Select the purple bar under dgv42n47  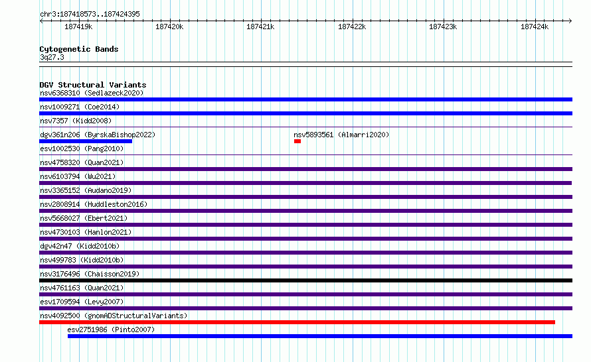(305, 253)
